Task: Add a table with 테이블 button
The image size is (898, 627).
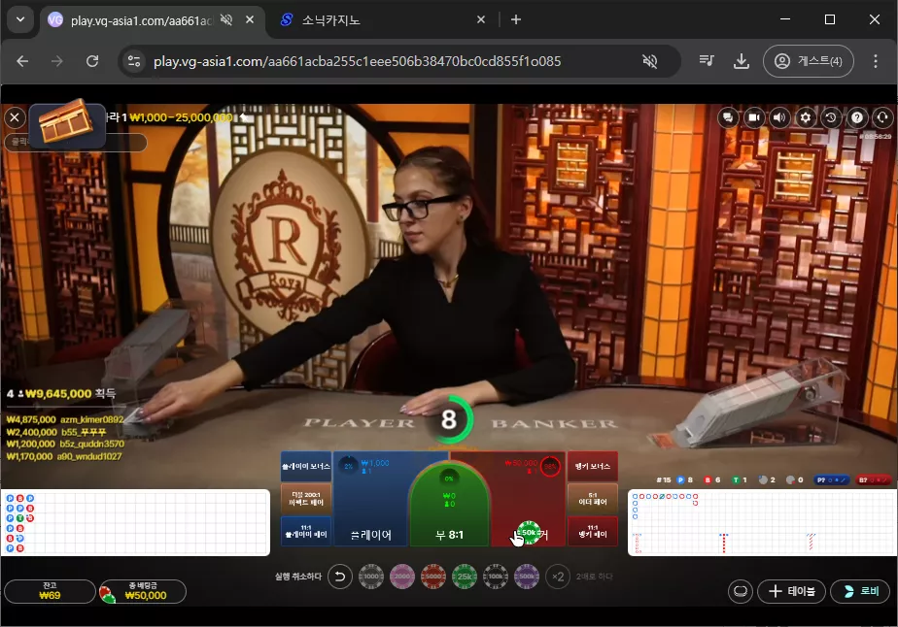Action: [x=791, y=591]
